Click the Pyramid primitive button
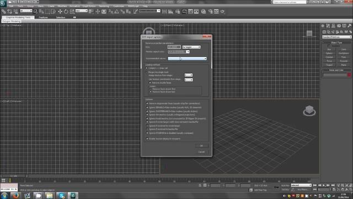 344,61
